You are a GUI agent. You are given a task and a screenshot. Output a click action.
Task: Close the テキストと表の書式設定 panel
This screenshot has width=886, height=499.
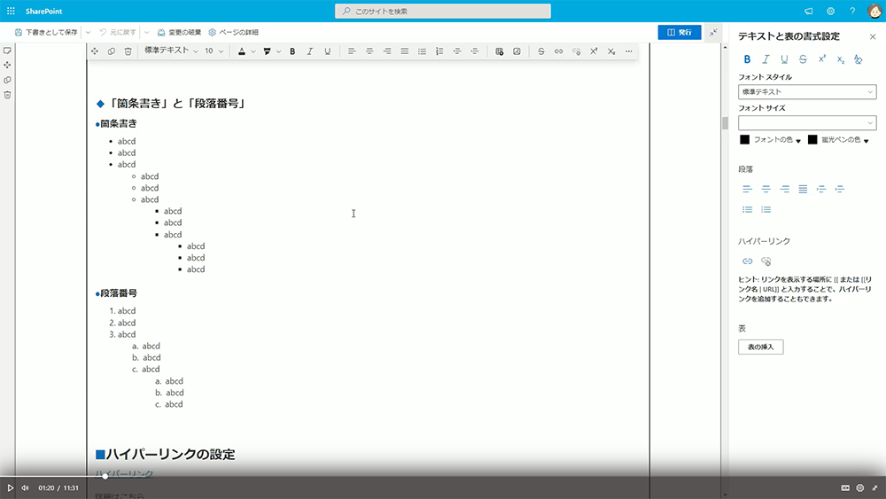pos(873,36)
